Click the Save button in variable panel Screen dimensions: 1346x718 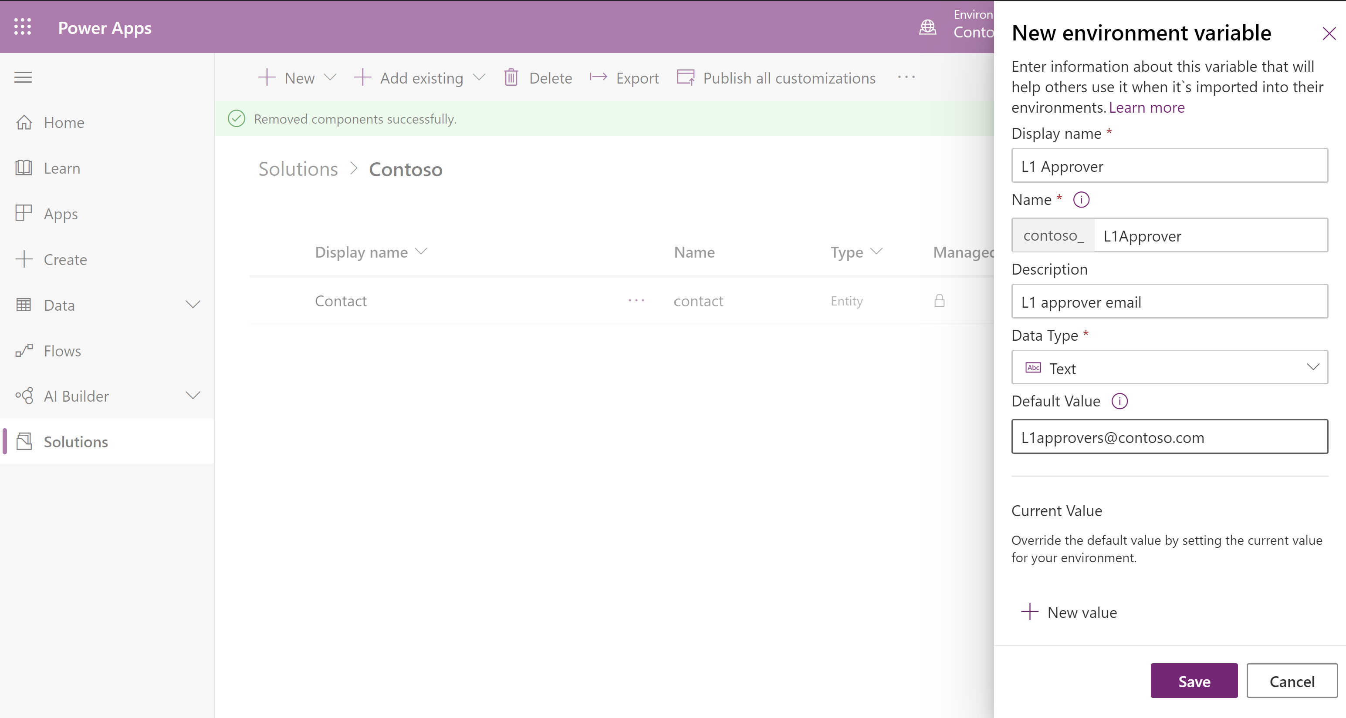click(x=1194, y=681)
